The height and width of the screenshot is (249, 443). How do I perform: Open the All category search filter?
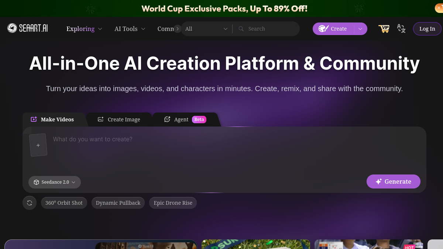(206, 29)
